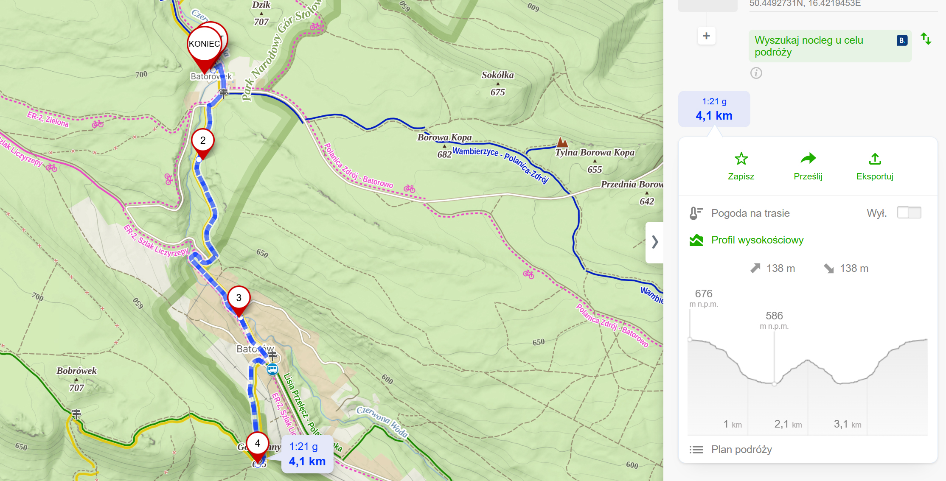
Task: Click the Zapisz star icon
Action: click(x=741, y=159)
